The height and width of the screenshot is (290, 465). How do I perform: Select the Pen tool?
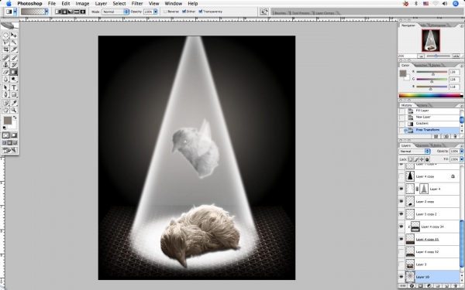click(5, 94)
